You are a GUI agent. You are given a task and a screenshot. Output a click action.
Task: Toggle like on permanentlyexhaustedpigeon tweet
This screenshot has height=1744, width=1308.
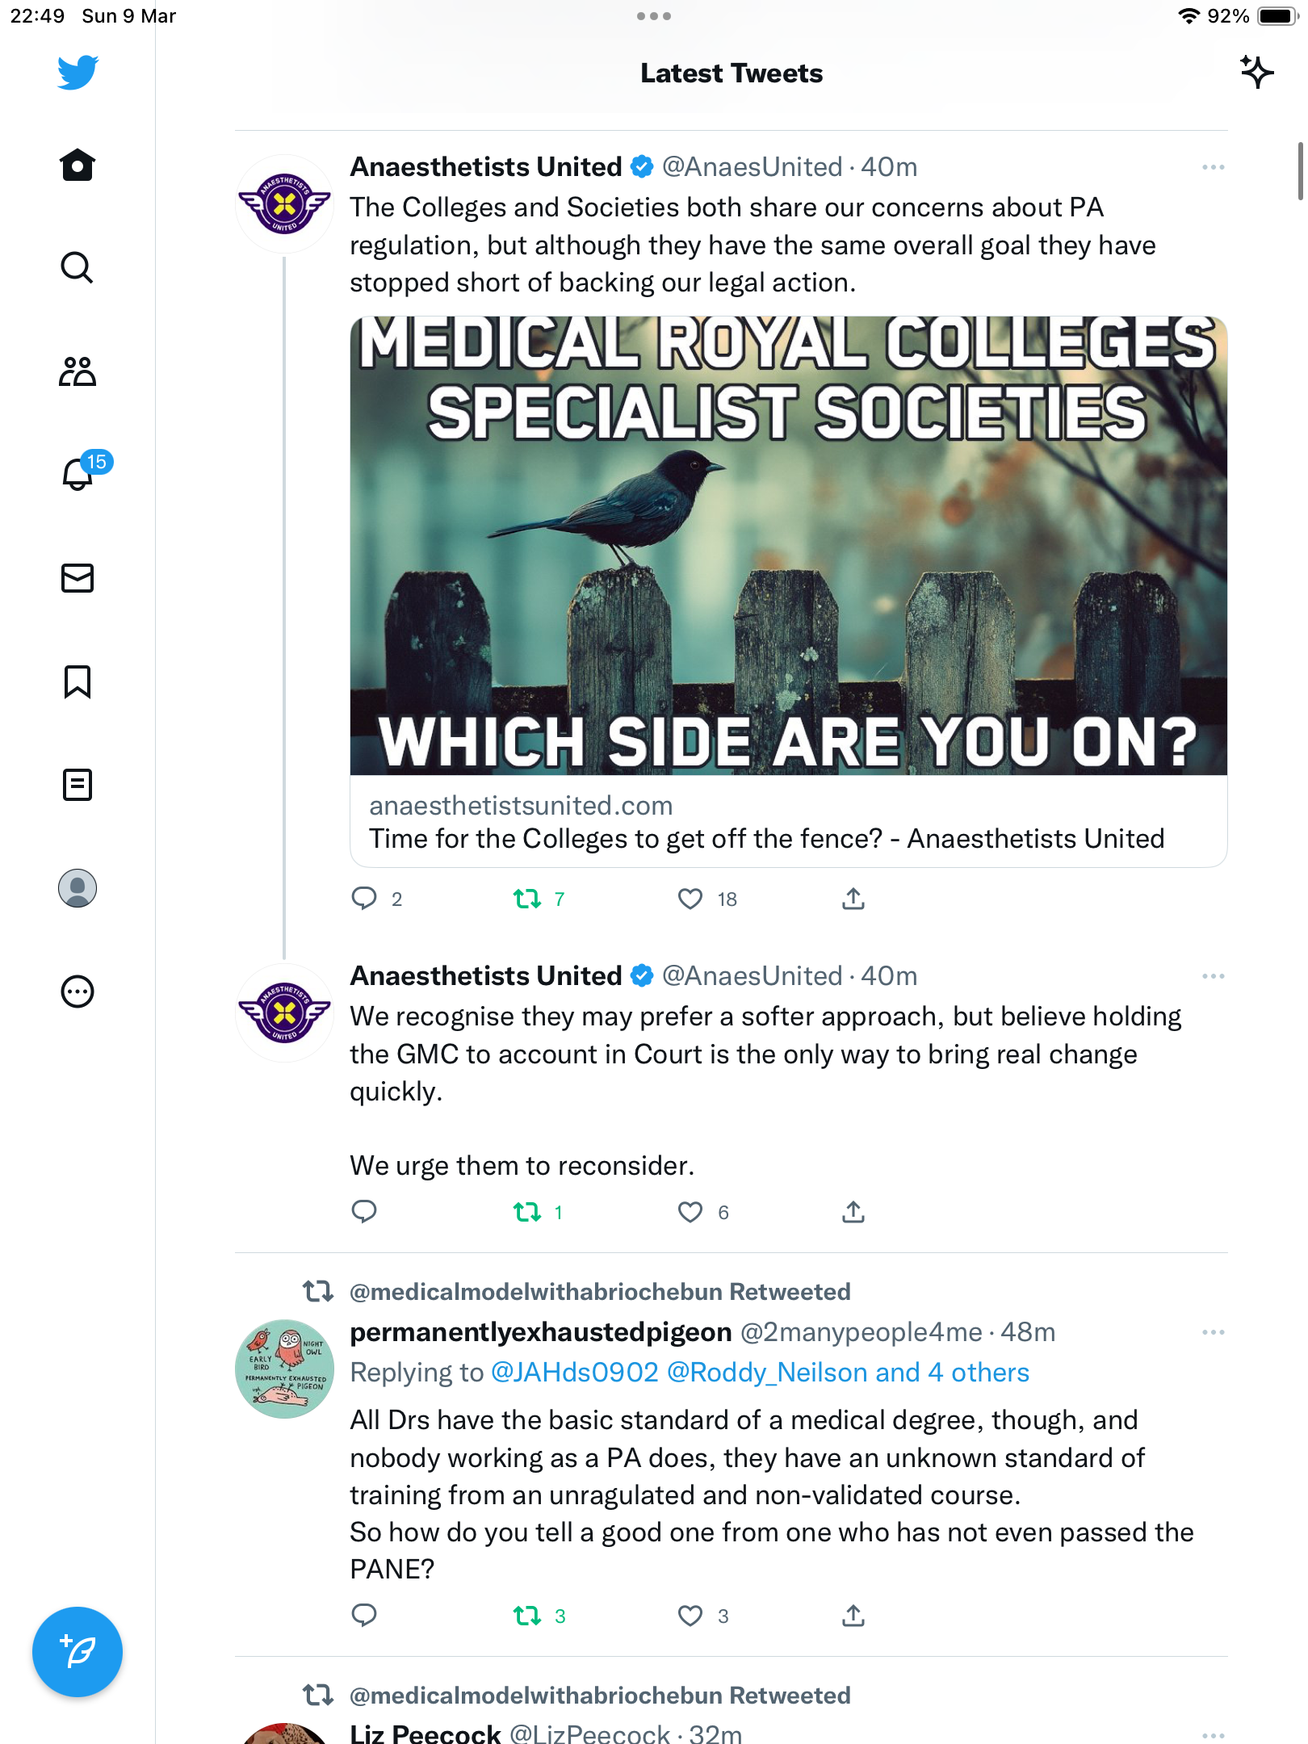tap(690, 1616)
